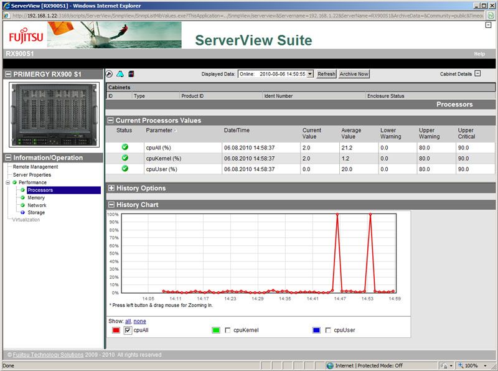The height and width of the screenshot is (371, 498).
Task: Select Storage in the navigation tree
Action: click(36, 212)
